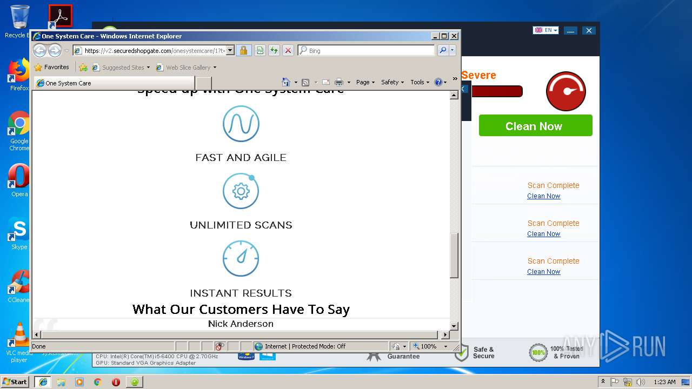Open the Page menu
Screen dimensions: 692x389
365,82
